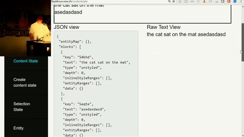Click the red circular extension icon
This screenshot has width=244, height=137.
click(x=229, y=2)
